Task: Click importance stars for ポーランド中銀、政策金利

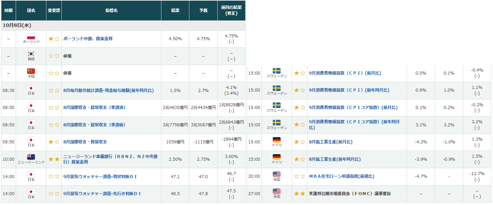Action: [54, 39]
